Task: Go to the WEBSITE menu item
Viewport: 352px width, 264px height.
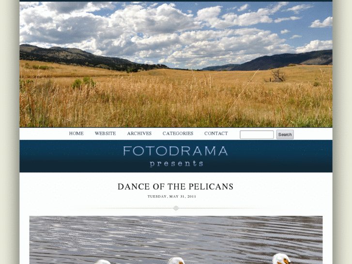Action: coord(105,134)
